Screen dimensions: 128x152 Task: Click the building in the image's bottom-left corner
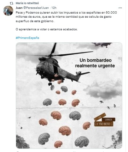pyautogui.click(x=22, y=142)
